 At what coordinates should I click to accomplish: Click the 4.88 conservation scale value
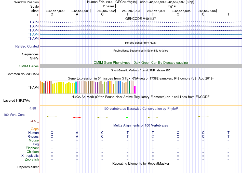[33, 108]
